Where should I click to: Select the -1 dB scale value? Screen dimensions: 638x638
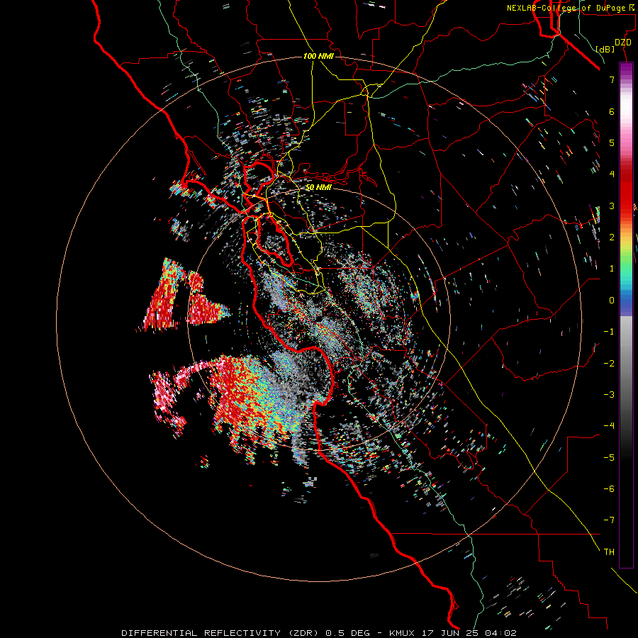(x=609, y=332)
